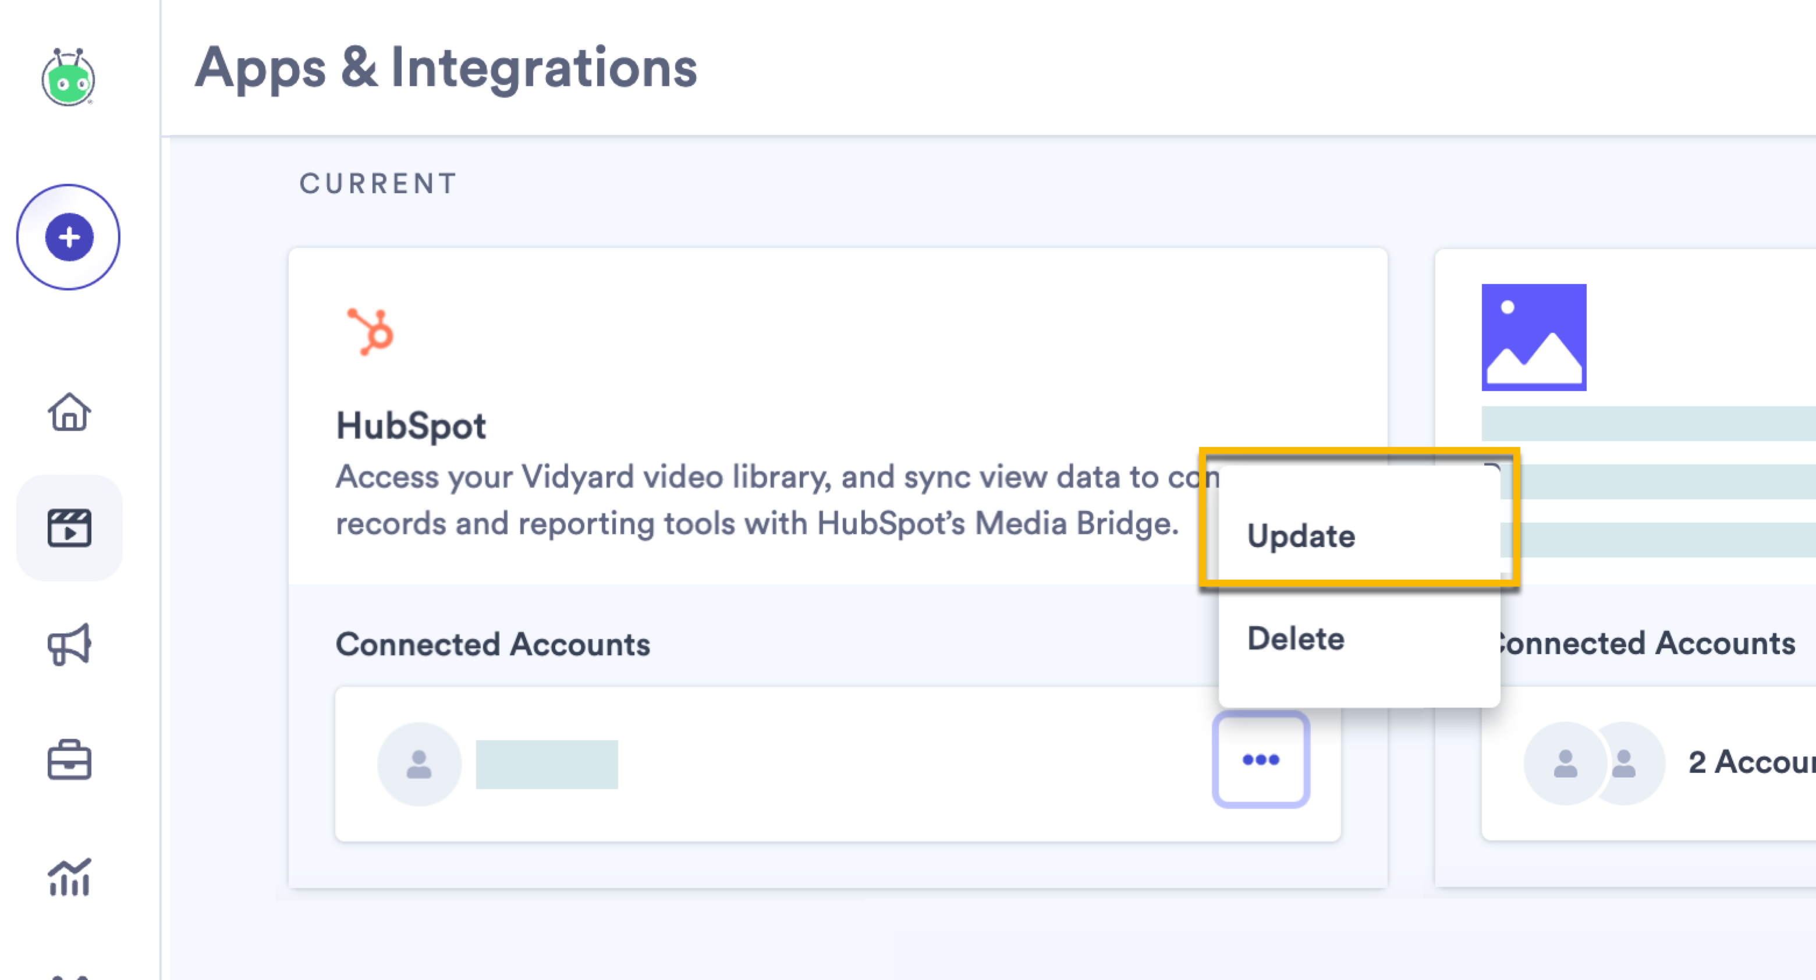Select the video library icon in the sidebar

[69, 529]
